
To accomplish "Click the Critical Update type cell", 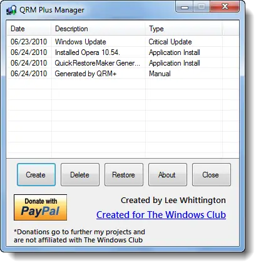I will (170, 42).
